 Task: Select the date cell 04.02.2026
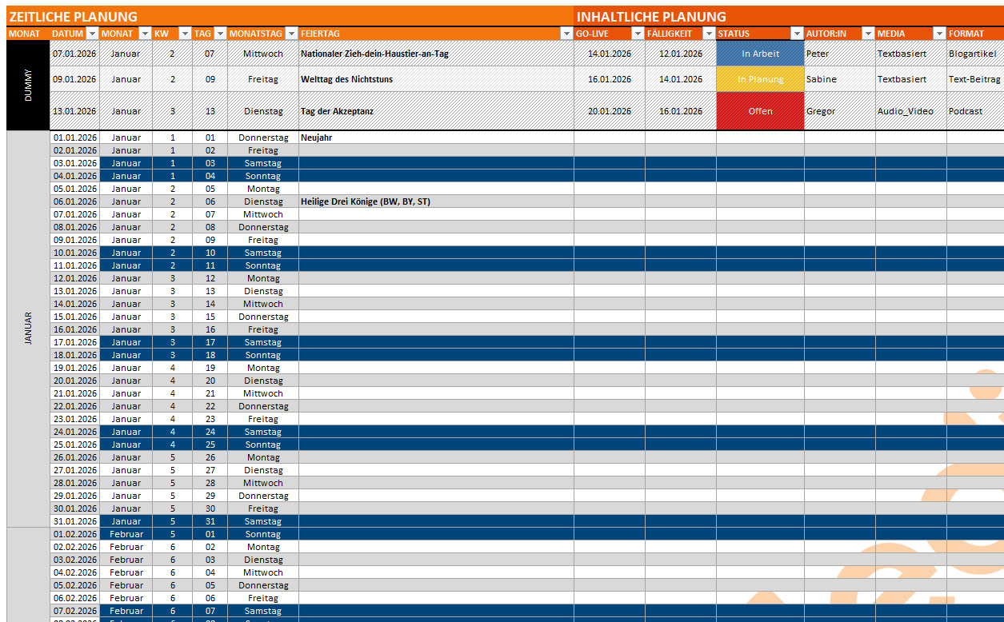coord(74,572)
